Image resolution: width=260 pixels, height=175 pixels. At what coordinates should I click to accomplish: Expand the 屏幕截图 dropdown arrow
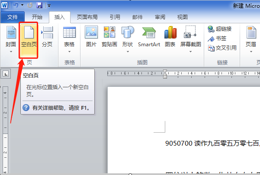(x=190, y=52)
